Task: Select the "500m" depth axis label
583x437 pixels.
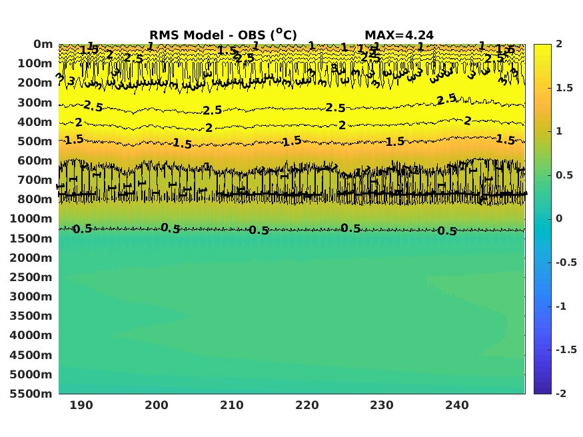Action: click(x=35, y=141)
